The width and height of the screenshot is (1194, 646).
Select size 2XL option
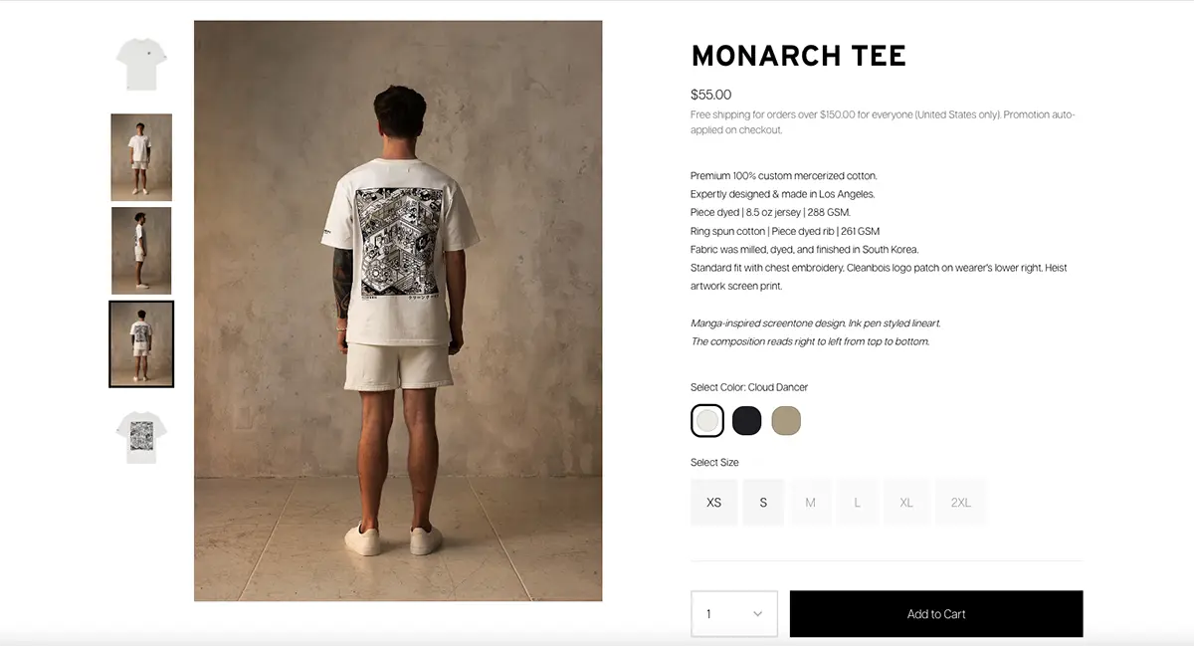tap(960, 503)
